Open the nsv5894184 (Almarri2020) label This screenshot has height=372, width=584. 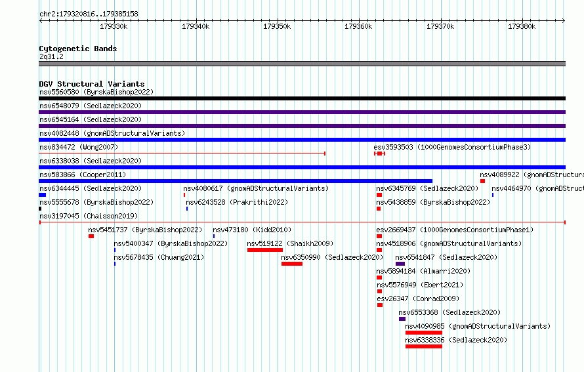pos(423,271)
